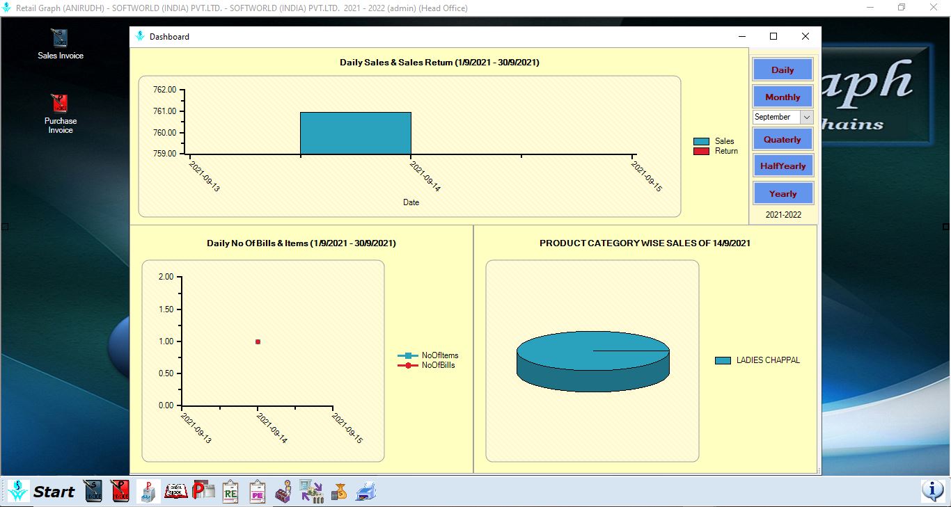Click the blue Sales legend swatch
Image resolution: width=951 pixels, height=507 pixels.
(x=701, y=141)
